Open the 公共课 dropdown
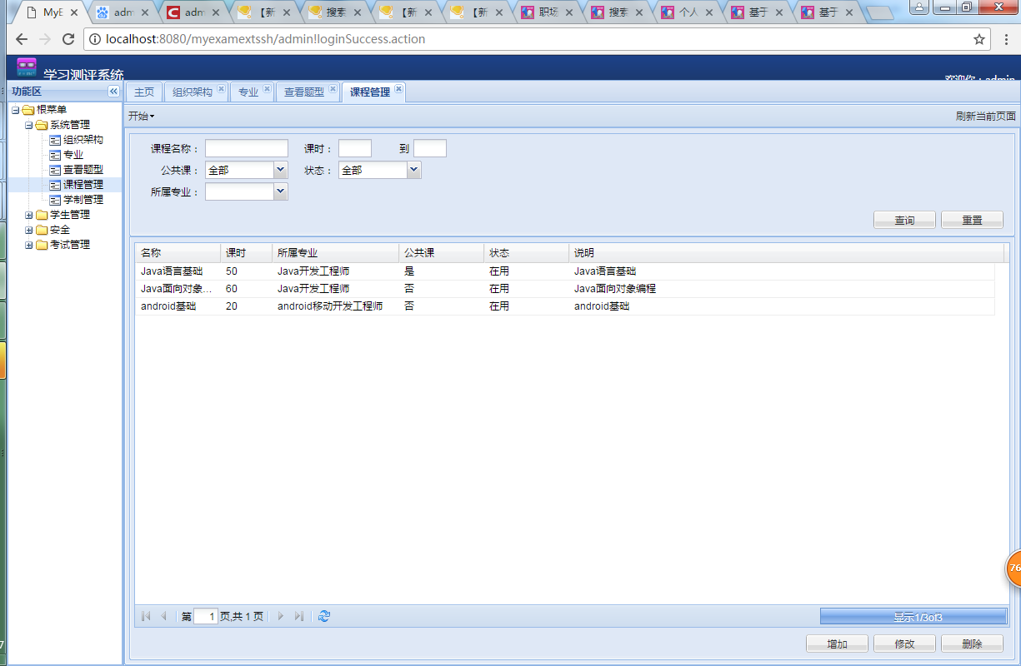Viewport: 1021px width, 666px height. [280, 169]
